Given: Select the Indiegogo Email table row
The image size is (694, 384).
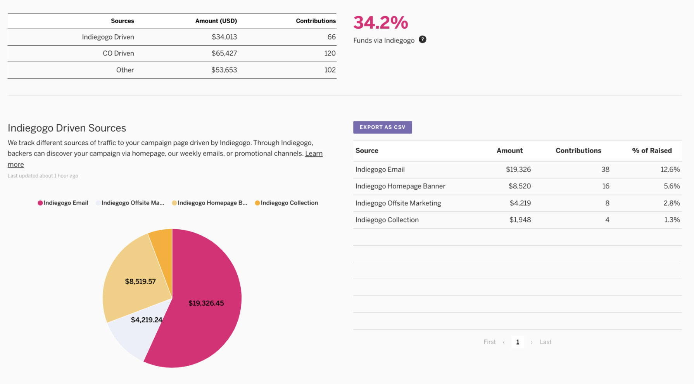Looking at the screenshot, I should click(518, 170).
